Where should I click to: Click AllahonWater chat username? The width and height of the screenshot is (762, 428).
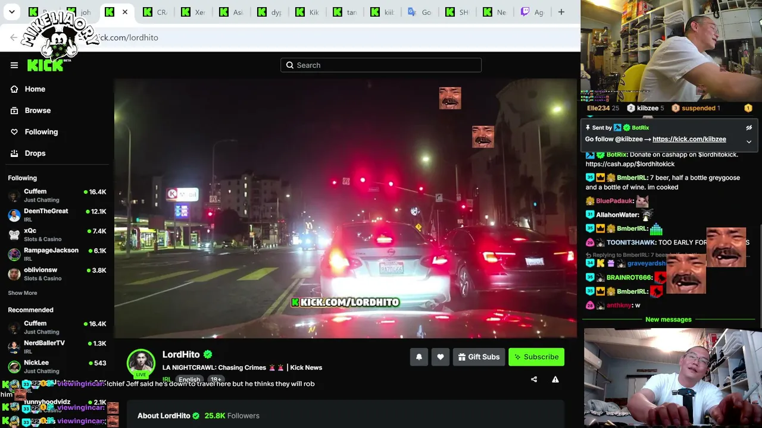618,215
